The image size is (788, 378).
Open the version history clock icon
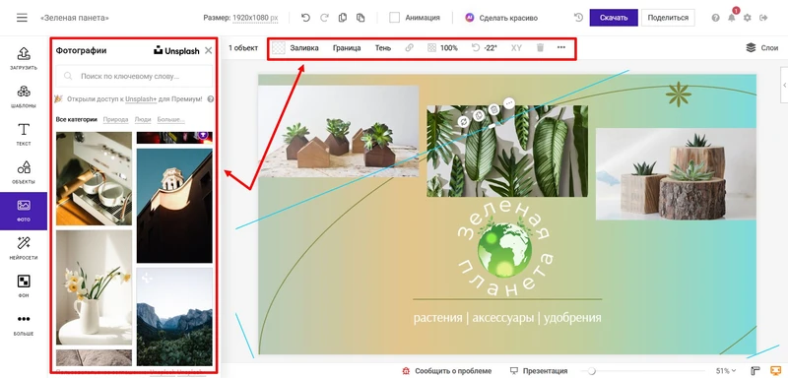[x=578, y=18]
